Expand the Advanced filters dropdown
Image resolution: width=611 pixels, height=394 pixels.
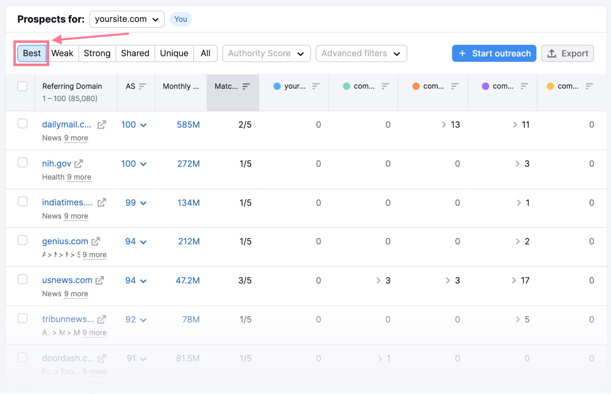(x=360, y=53)
